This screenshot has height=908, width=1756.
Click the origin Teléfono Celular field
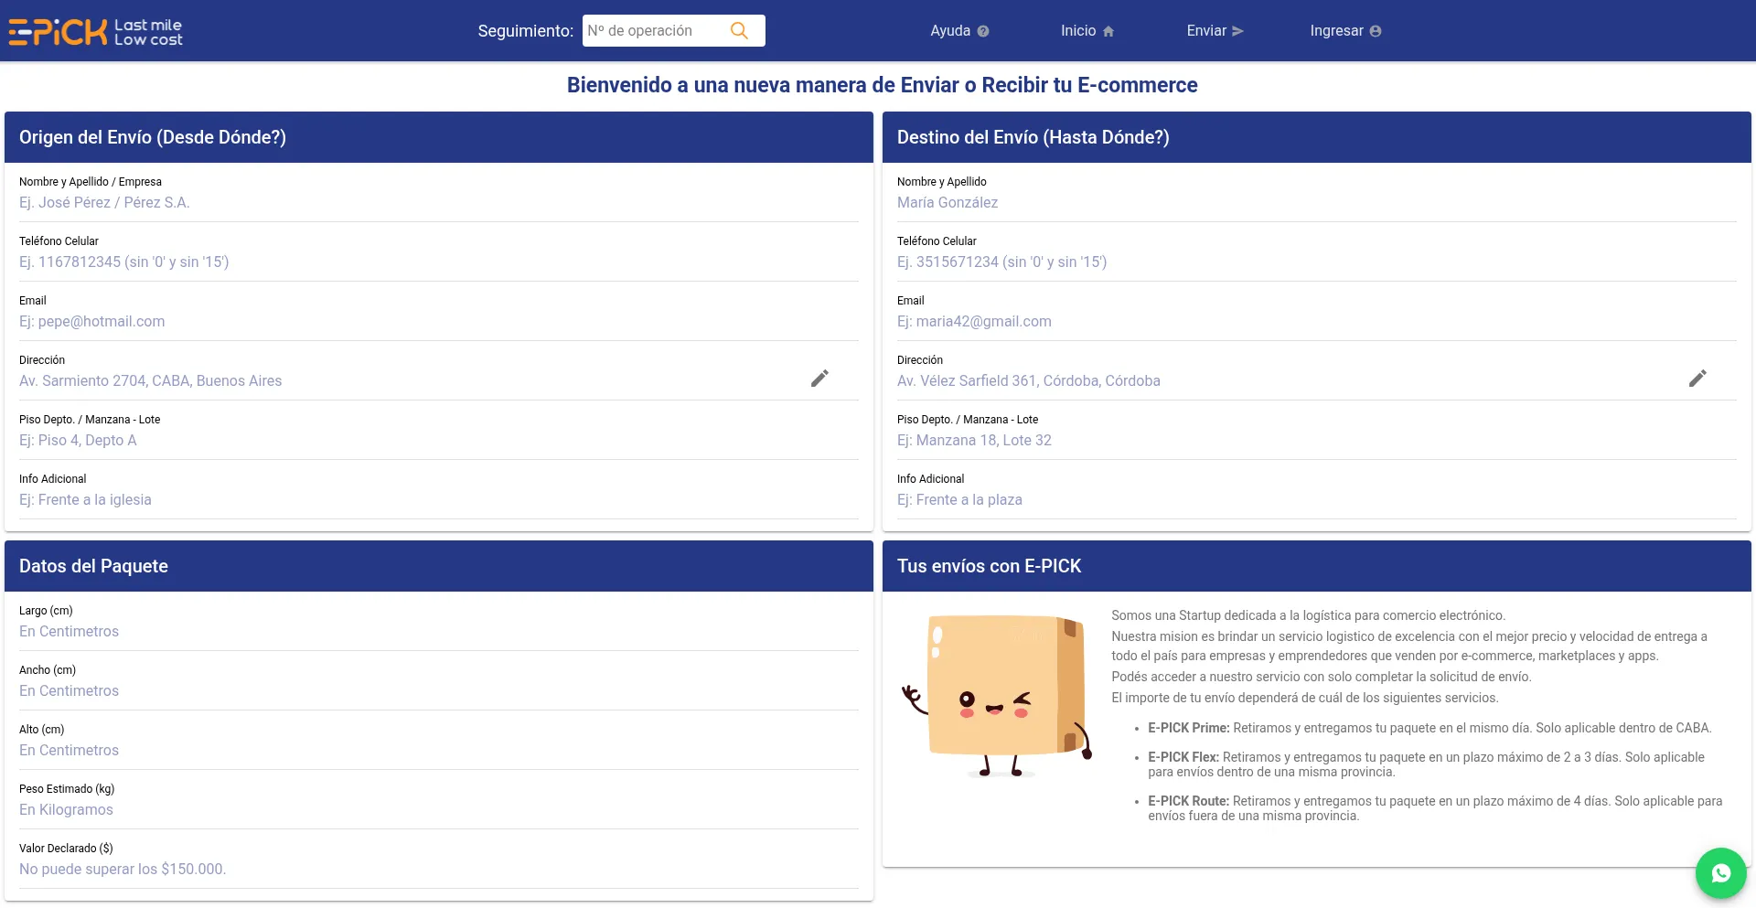click(439, 262)
